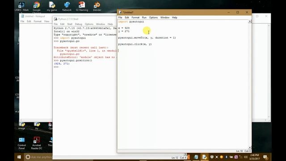Click the speaker volume tray icon

pyautogui.click(x=246, y=157)
